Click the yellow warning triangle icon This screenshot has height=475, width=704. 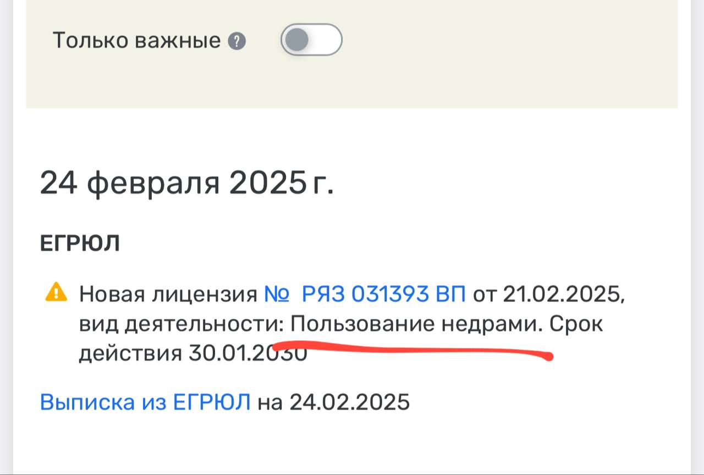[56, 292]
